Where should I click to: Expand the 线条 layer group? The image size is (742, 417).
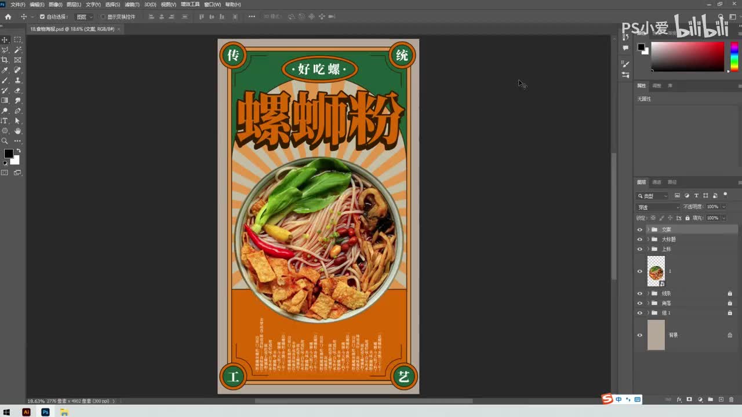click(648, 293)
